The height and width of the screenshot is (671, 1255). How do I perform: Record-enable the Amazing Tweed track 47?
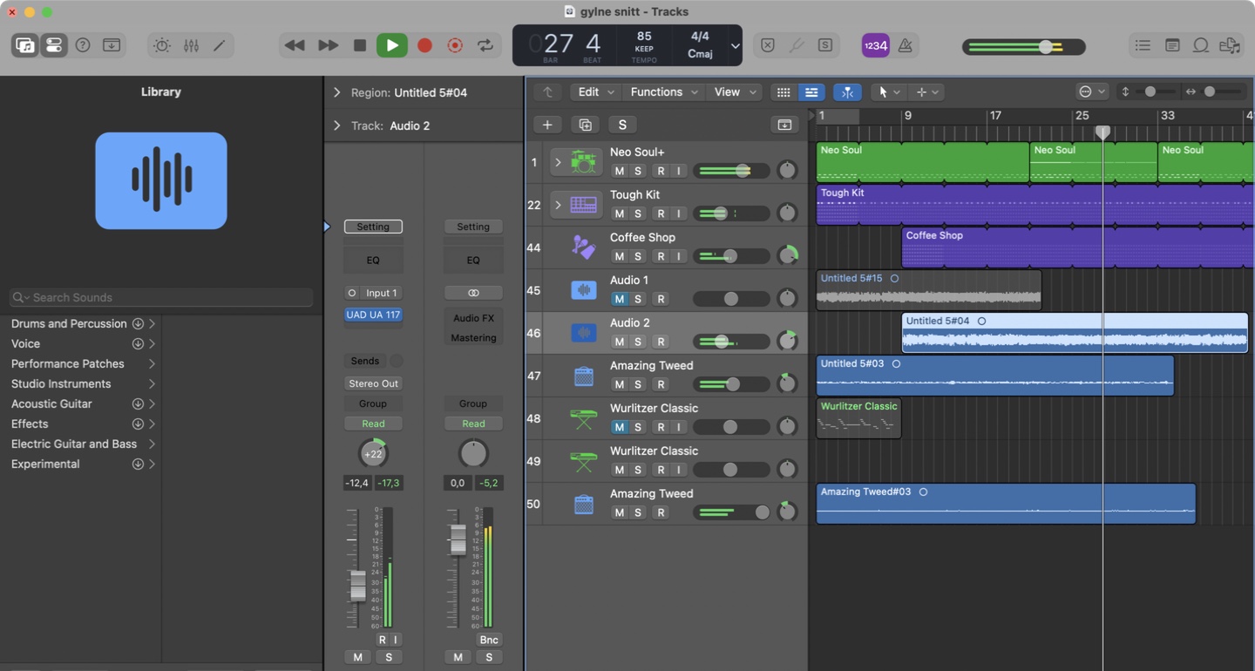click(x=661, y=384)
